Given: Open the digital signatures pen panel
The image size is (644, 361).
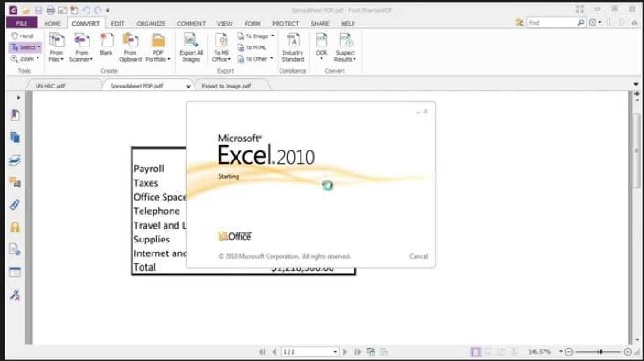Looking at the screenshot, I should (x=16, y=294).
